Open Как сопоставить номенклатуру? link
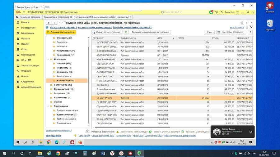The image size is (280, 157). pos(95,27)
